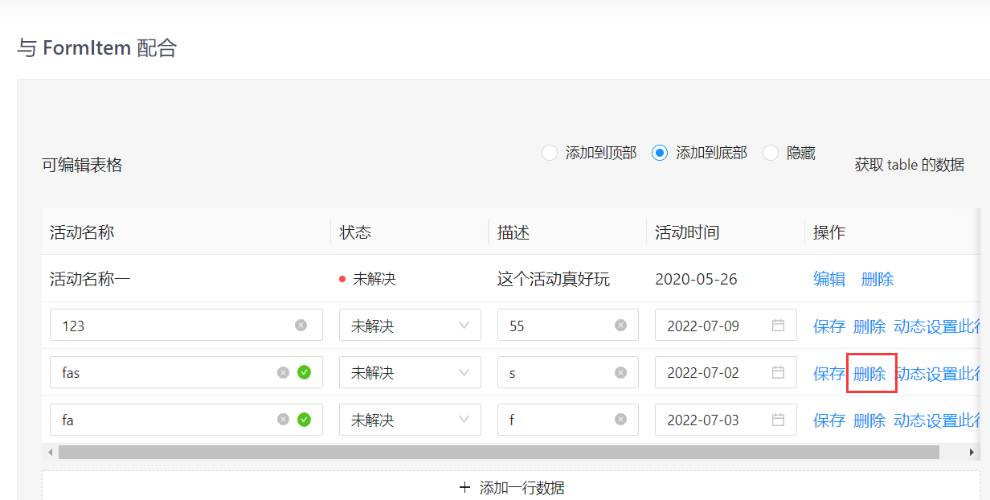Click the 可编辑表格 title text
The image size is (990, 500).
point(82,165)
